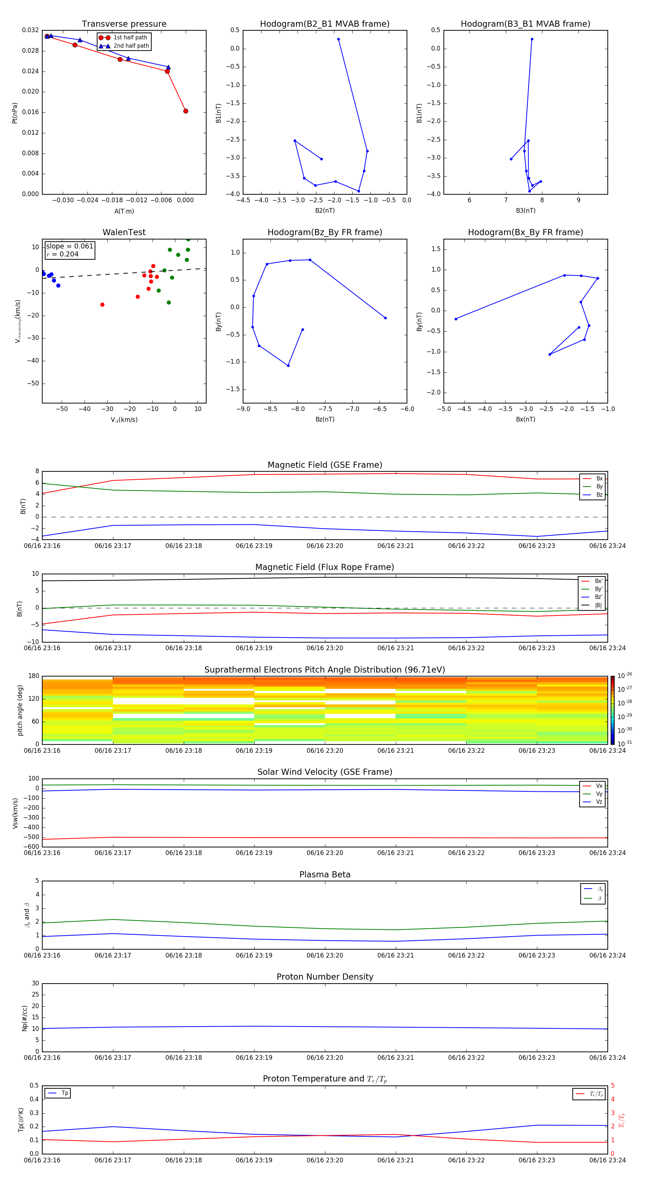Click '1st half path' legend entry
The width and height of the screenshot is (650, 1192).
[123, 38]
